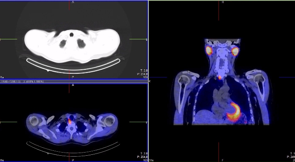Click the blue crosshair tick at coronal pane's right
Viewport: 295px width, 162px height.
click(287, 77)
